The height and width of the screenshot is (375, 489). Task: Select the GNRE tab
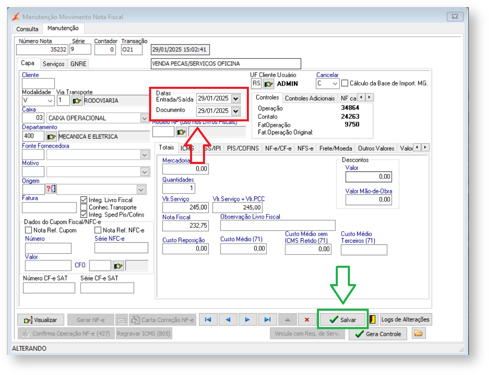coord(78,64)
